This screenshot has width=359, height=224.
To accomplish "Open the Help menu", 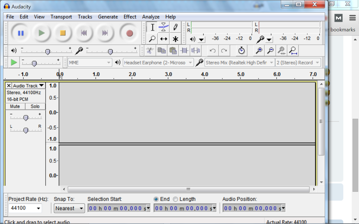I will coord(171,17).
